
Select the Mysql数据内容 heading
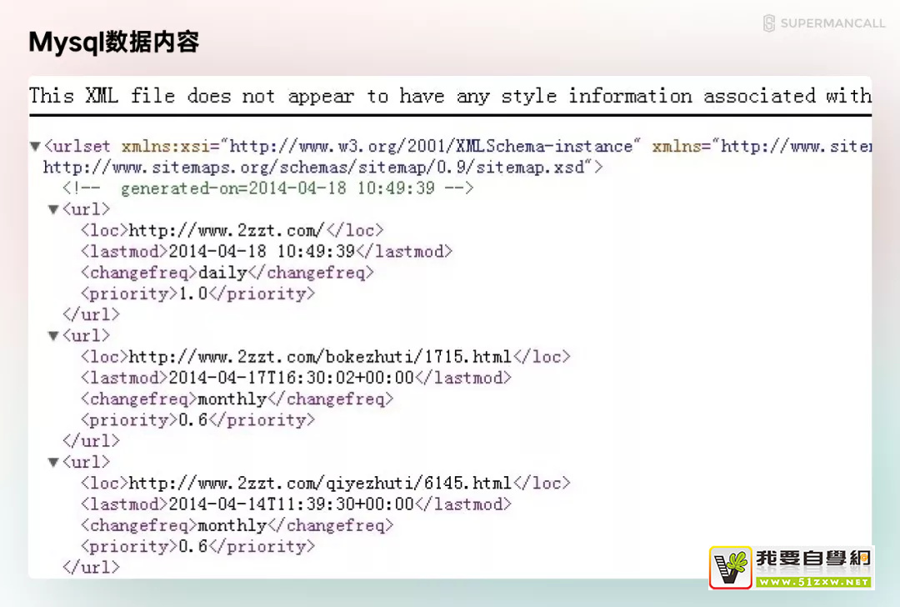pyautogui.click(x=114, y=43)
